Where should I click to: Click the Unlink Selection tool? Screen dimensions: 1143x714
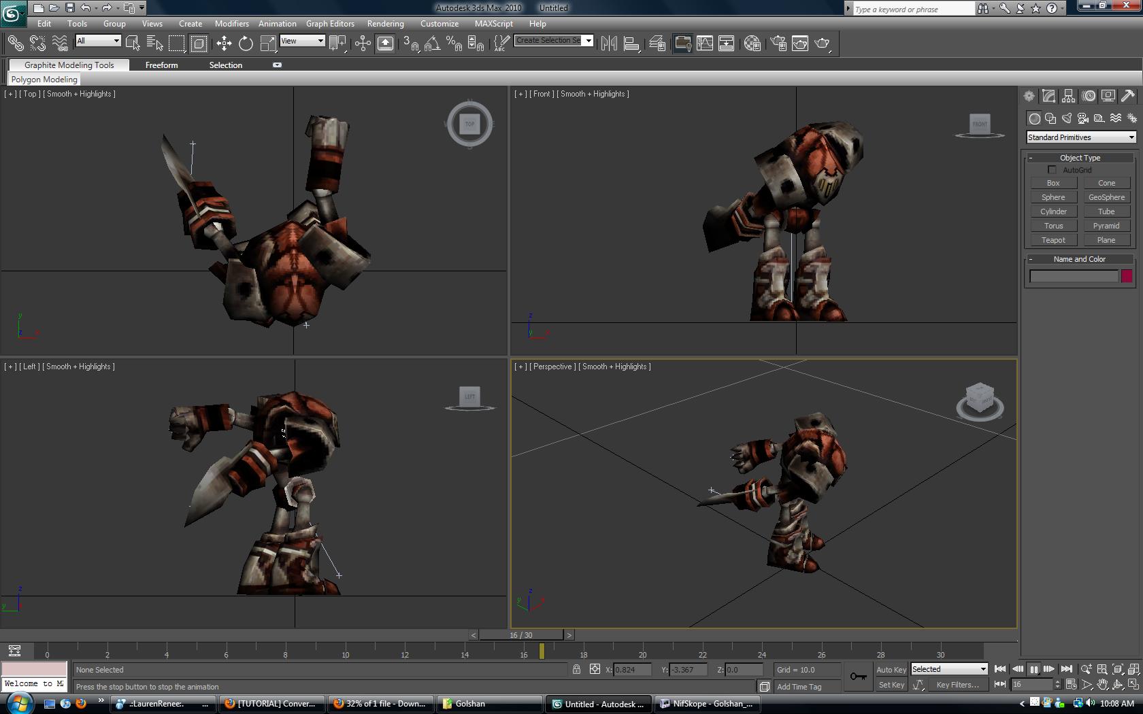[37, 44]
